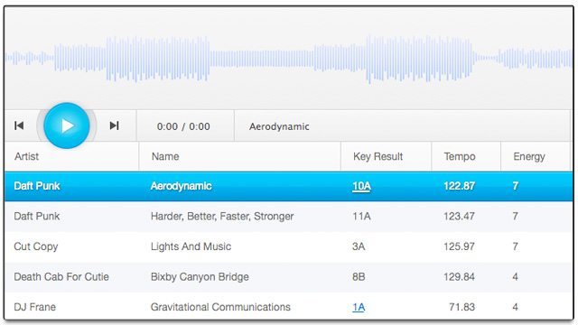Seek within the audio waveform display

289,58
